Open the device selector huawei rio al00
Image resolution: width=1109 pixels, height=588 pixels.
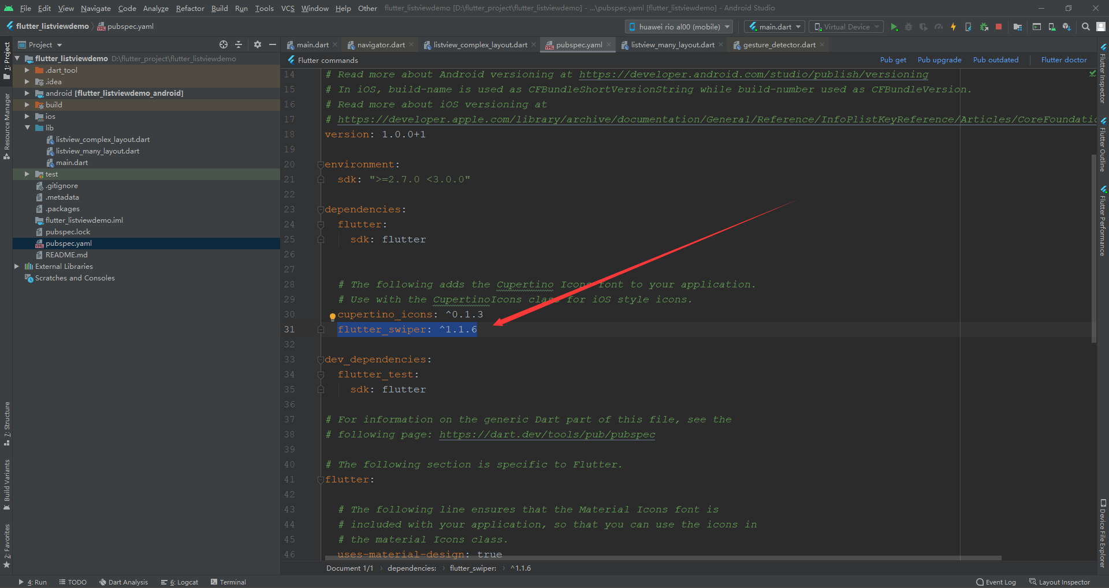679,27
